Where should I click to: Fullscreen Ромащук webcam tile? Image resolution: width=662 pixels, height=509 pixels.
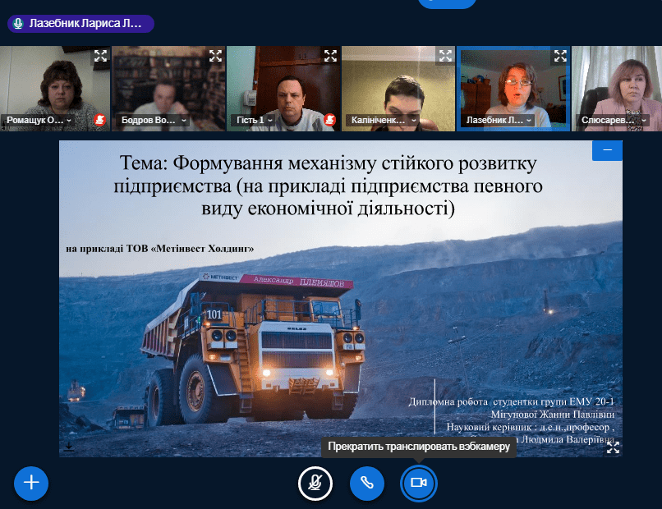[x=100, y=56]
